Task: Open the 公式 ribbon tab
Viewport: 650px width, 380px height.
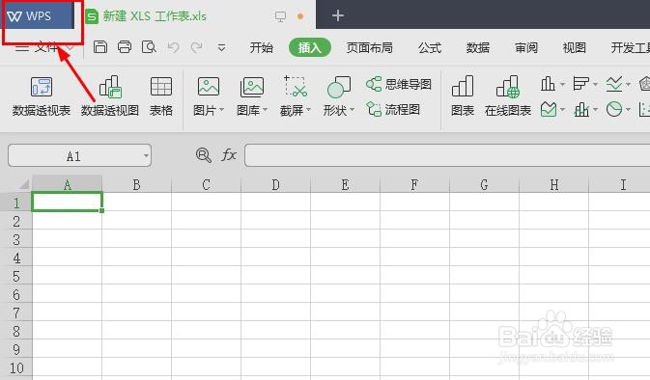Action: click(x=430, y=48)
